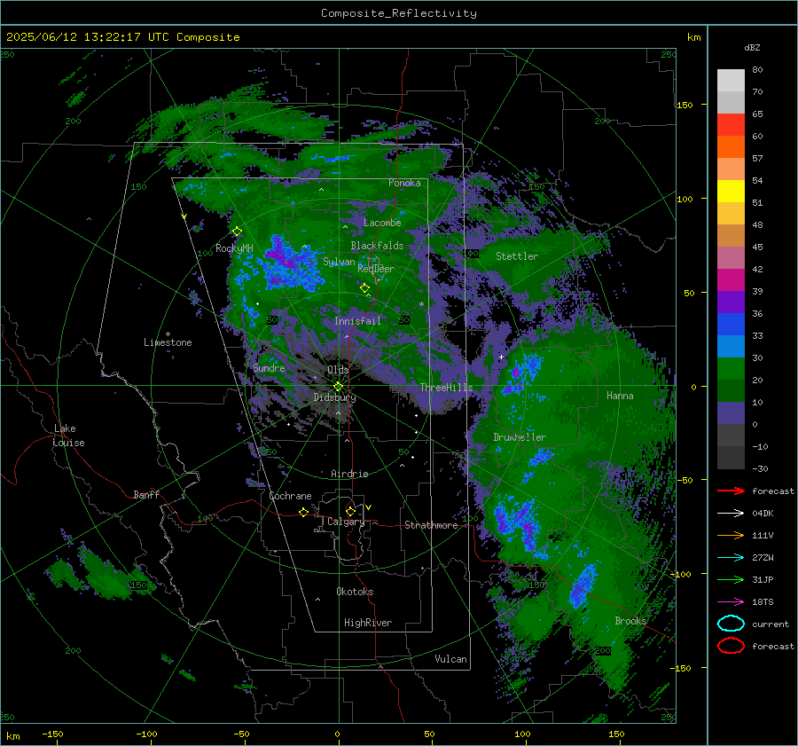Image resolution: width=798 pixels, height=746 pixels.
Task: Click the orange 111V arrow icon
Action: (731, 535)
